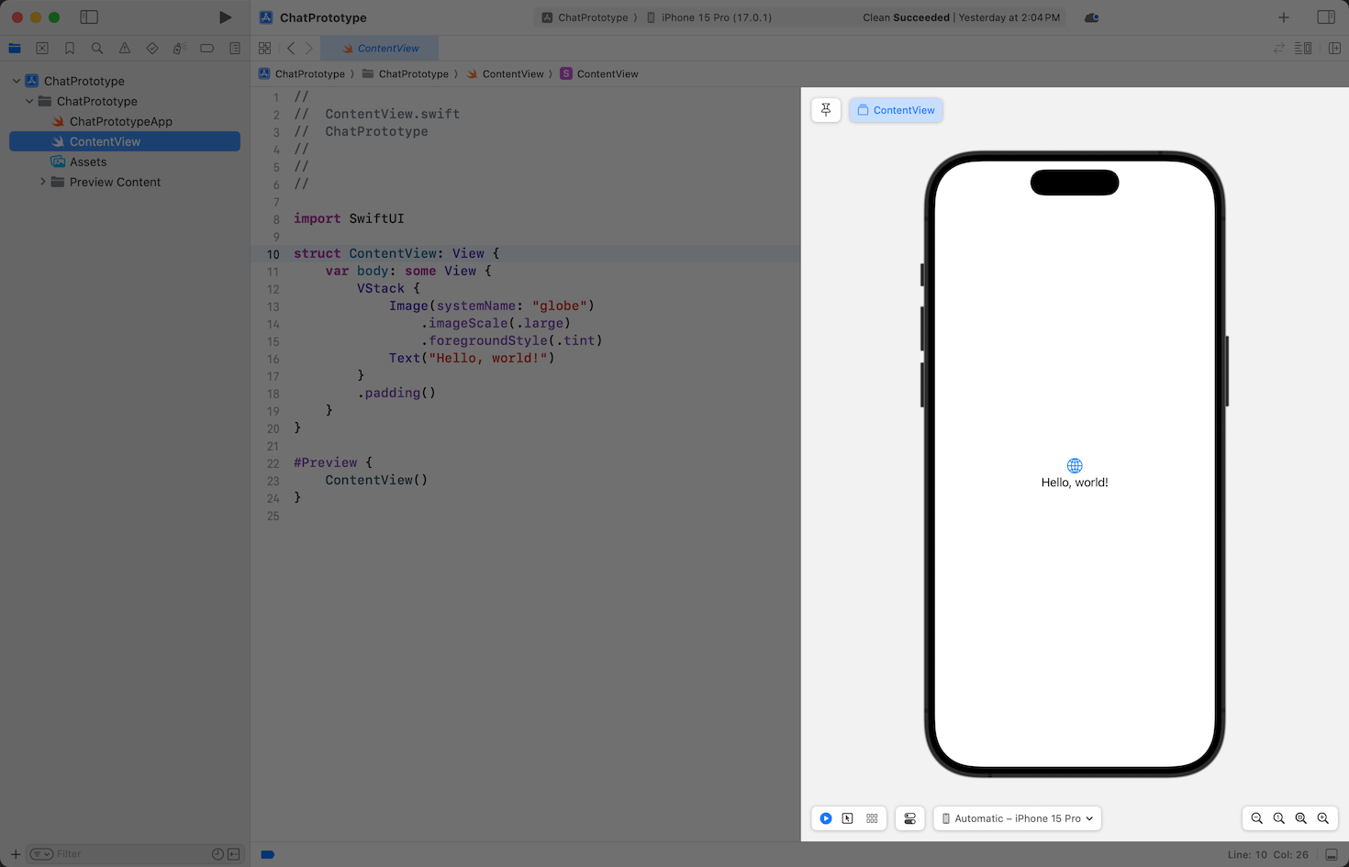Click the Selectable preview mode icon
1349x867 pixels.
[x=848, y=818]
